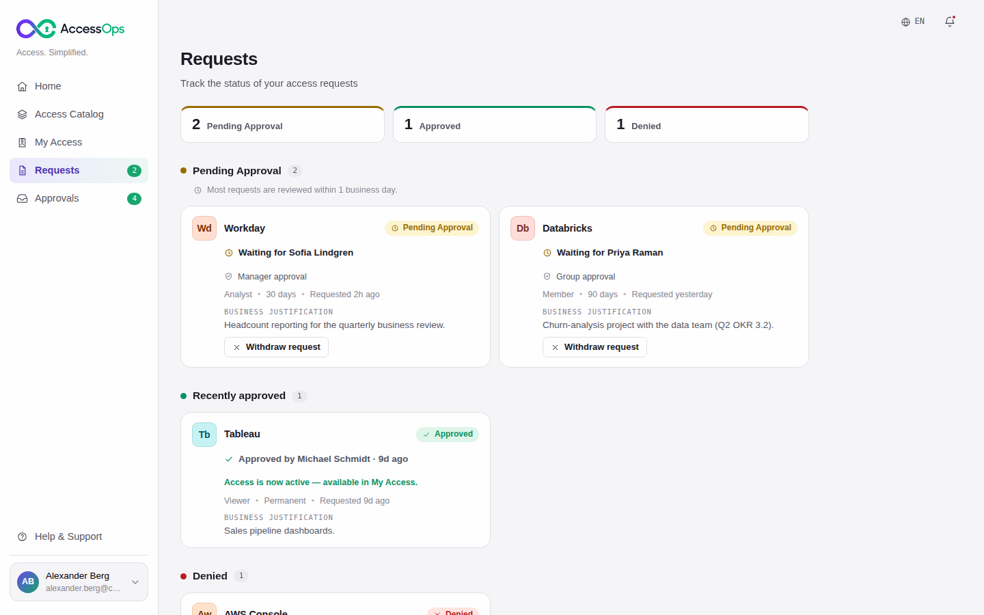Open Approvals in the sidebar

pyautogui.click(x=79, y=198)
